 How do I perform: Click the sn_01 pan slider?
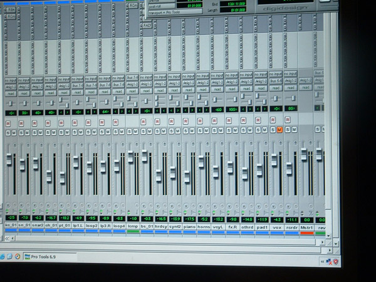24,103
